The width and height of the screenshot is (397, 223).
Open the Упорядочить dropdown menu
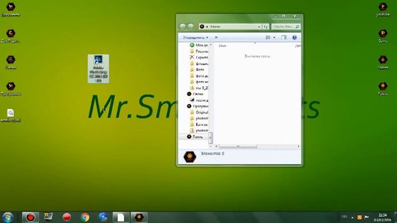click(x=195, y=37)
